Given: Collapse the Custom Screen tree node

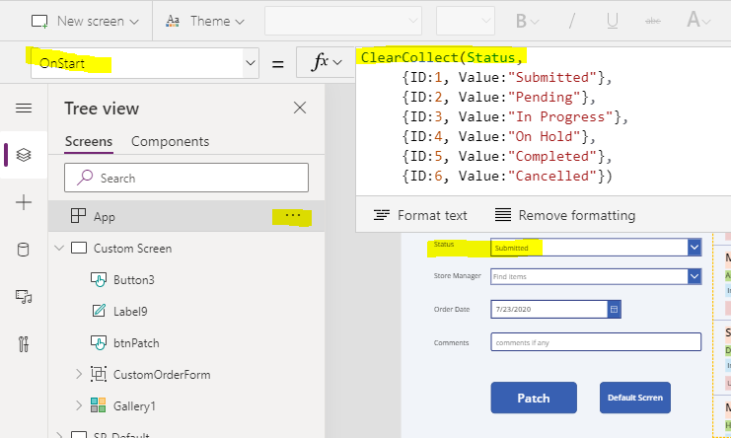Looking at the screenshot, I should click(x=59, y=248).
